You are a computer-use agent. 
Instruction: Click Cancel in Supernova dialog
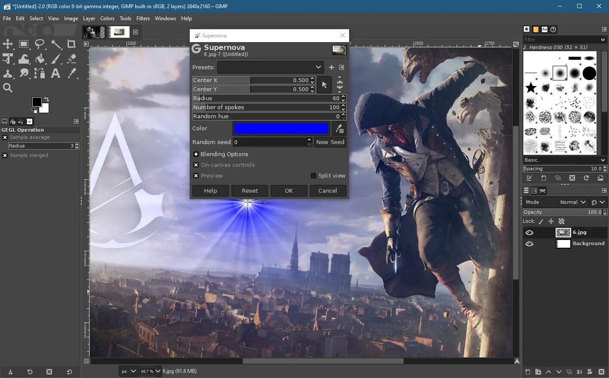pos(328,191)
